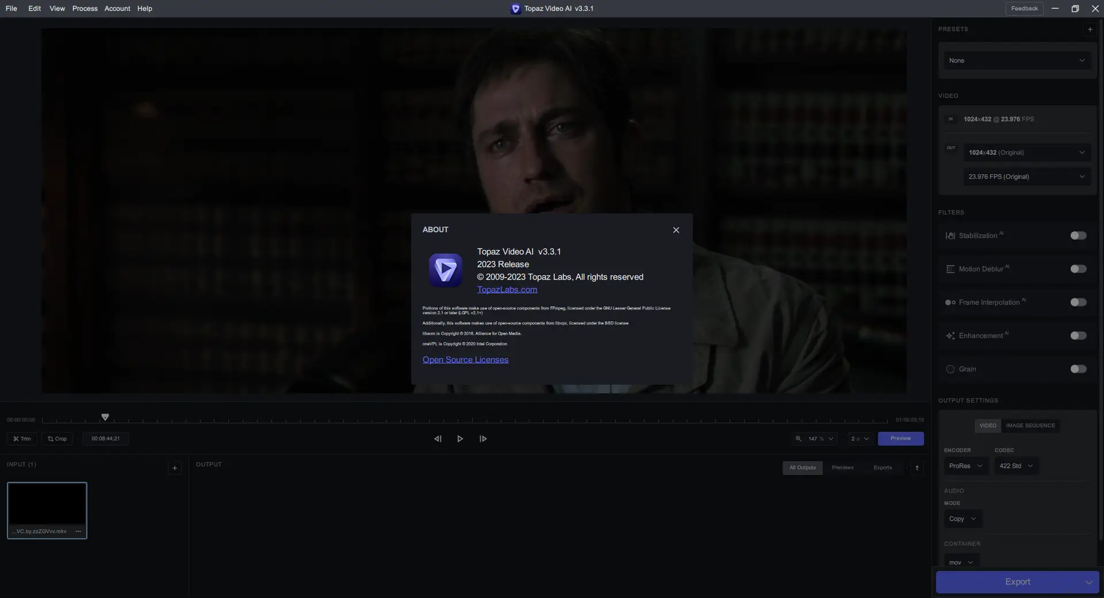Open the Container dropdown showing mov
1104x598 pixels.
tap(961, 562)
